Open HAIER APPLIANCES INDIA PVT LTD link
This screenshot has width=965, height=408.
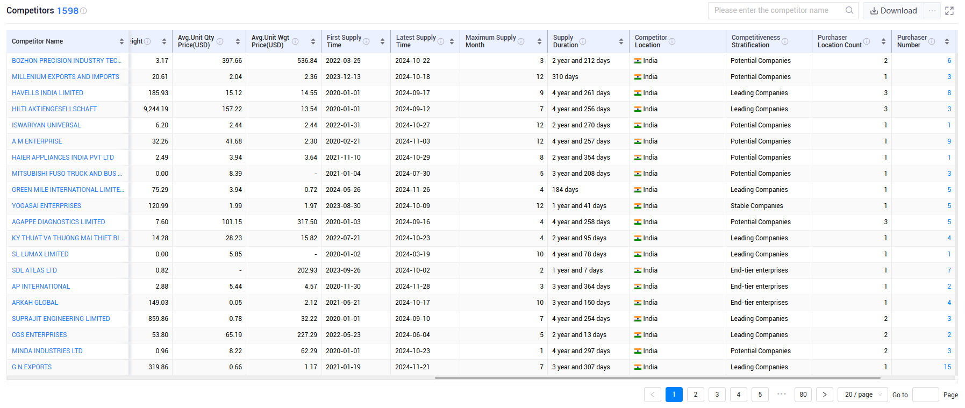click(x=63, y=158)
